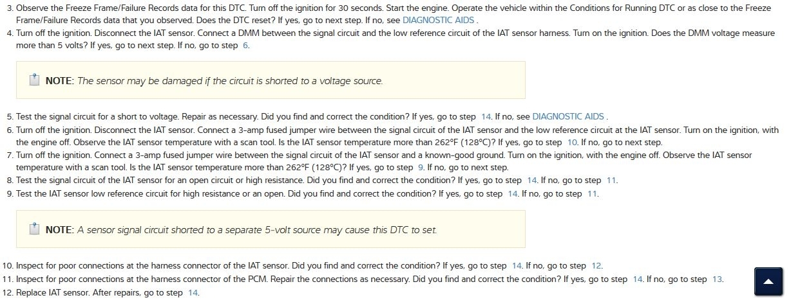The image size is (791, 300).
Task: Jump to step 14 from step 12
Action: coord(193,292)
